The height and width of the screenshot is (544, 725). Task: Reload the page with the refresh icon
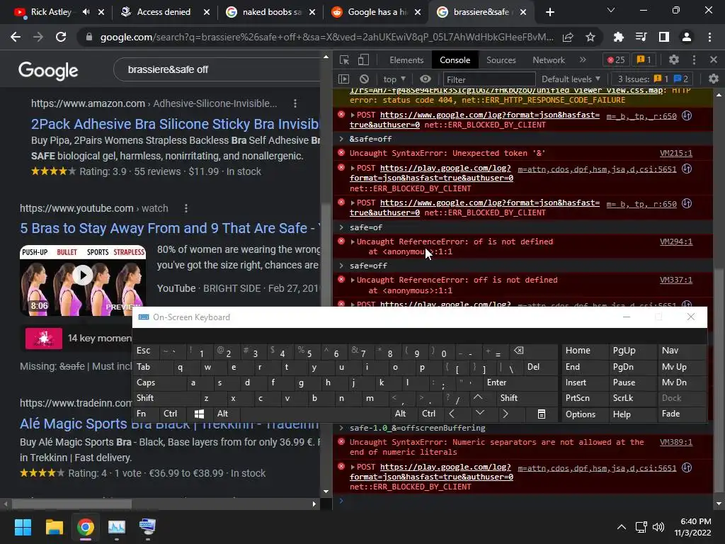click(x=61, y=37)
